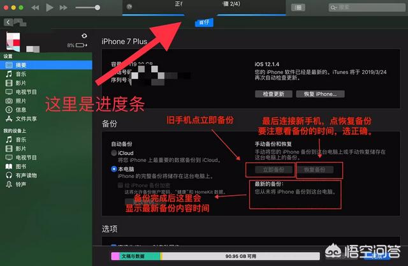This screenshot has height=266, width=408.
Task: Click the 恢复 iPhone... button
Action: click(320, 94)
